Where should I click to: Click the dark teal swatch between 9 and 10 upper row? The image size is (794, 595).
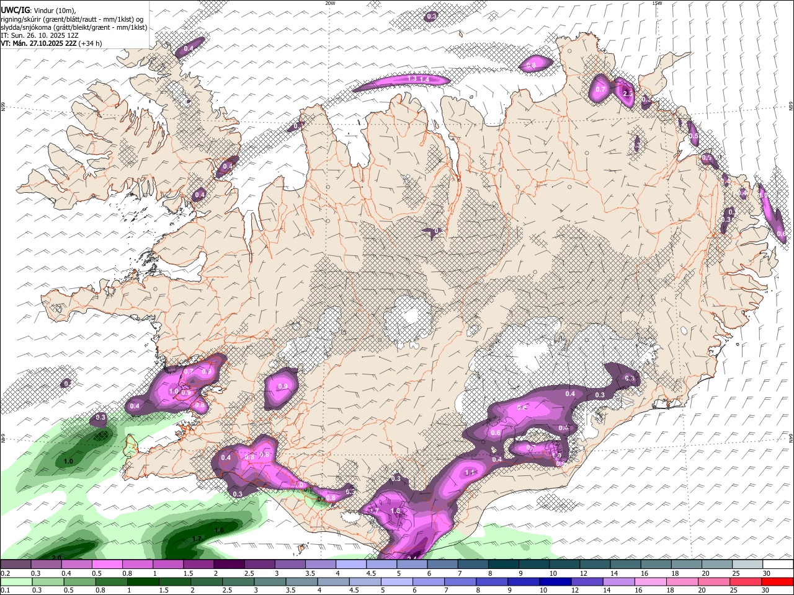534,565
